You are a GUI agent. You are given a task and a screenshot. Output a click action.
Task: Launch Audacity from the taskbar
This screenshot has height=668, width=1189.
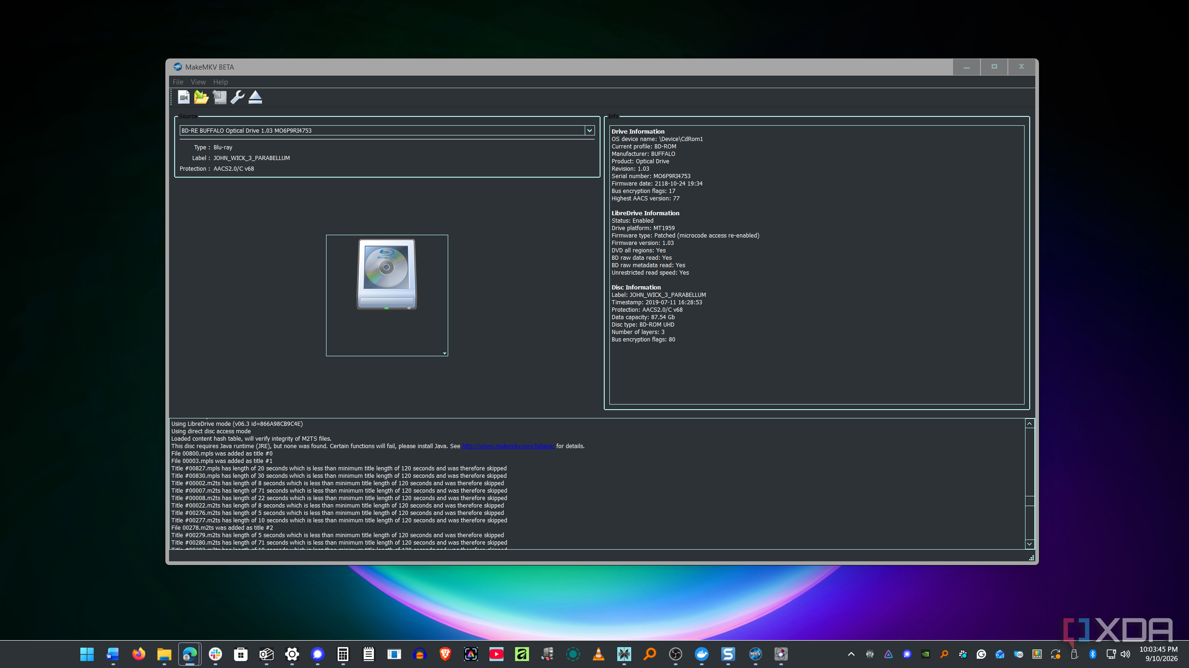(x=419, y=654)
